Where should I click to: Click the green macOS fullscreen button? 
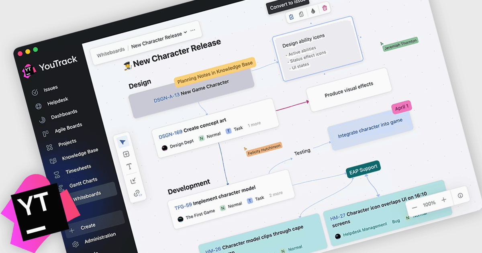click(x=35, y=49)
